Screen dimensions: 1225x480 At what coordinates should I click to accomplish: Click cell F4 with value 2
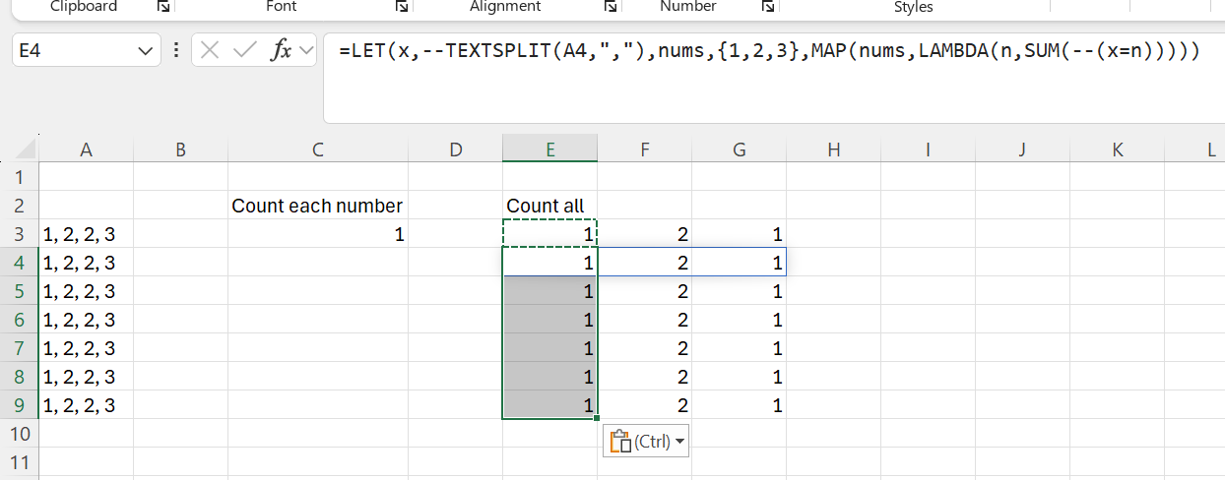pyautogui.click(x=644, y=263)
